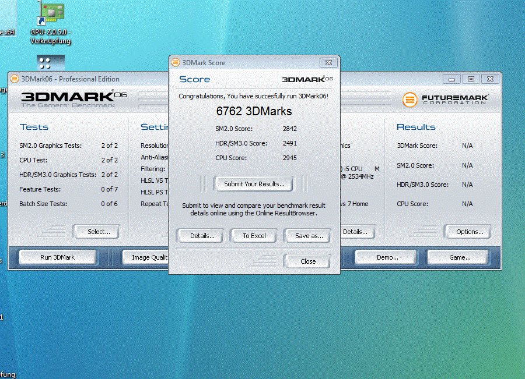The width and height of the screenshot is (525, 379).
Task: Click the Batch Size Tests value "0 of 6"
Action: pyautogui.click(x=110, y=204)
